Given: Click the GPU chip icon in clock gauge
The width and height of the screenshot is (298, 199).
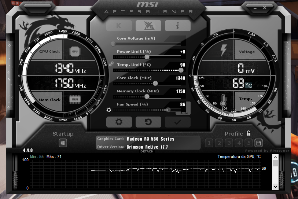Looking at the screenshot, I should [75, 51].
